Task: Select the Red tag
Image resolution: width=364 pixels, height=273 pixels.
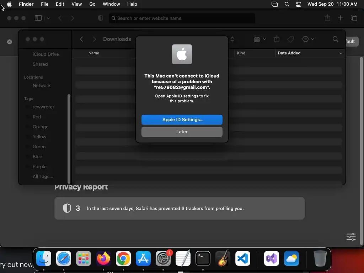Action: [37, 117]
